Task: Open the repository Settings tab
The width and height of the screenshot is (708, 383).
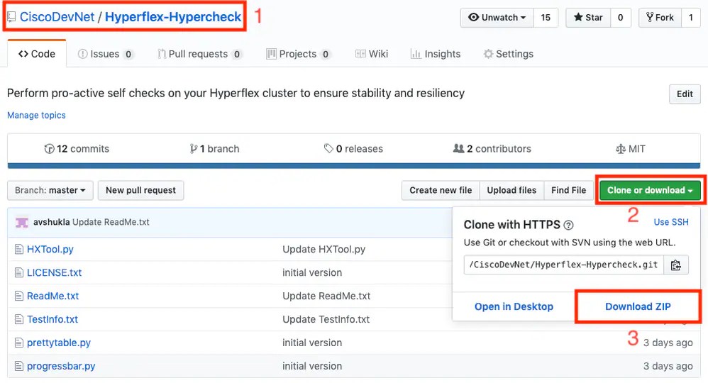Action: 508,54
